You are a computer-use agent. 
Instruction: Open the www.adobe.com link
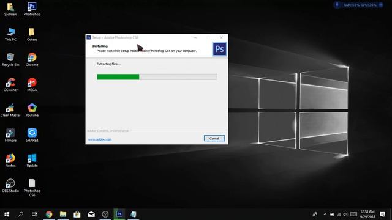[100, 139]
